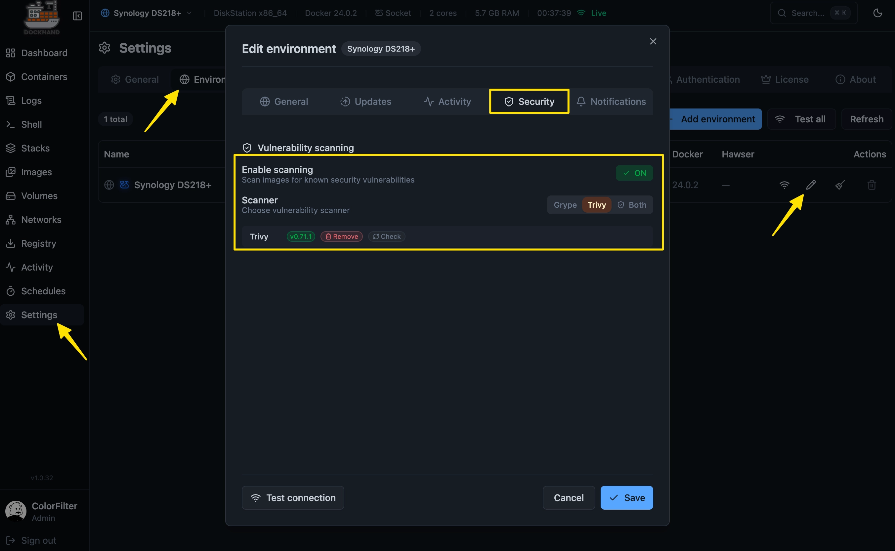This screenshot has width=895, height=551.
Task: Click the ColorFilter user avatar
Action: coord(16,511)
